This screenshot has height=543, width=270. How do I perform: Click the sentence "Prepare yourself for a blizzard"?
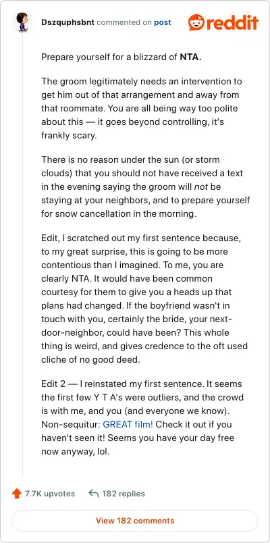[122, 57]
